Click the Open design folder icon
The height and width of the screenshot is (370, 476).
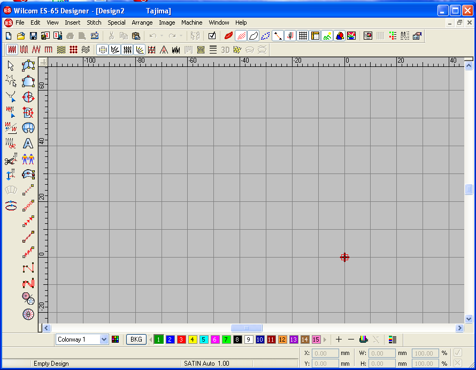pos(21,36)
